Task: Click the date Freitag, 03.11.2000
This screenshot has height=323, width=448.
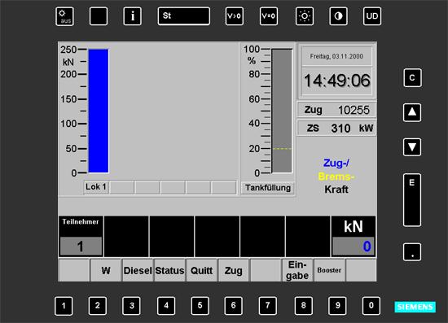Action: [x=337, y=56]
